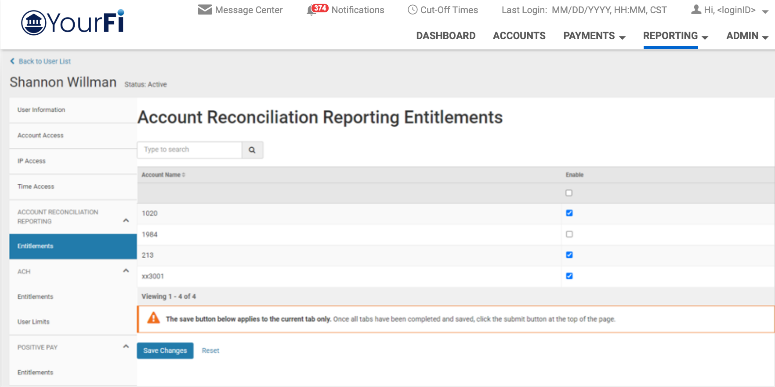This screenshot has width=775, height=387.
Task: Click the Back to User List arrow
Action: click(12, 61)
